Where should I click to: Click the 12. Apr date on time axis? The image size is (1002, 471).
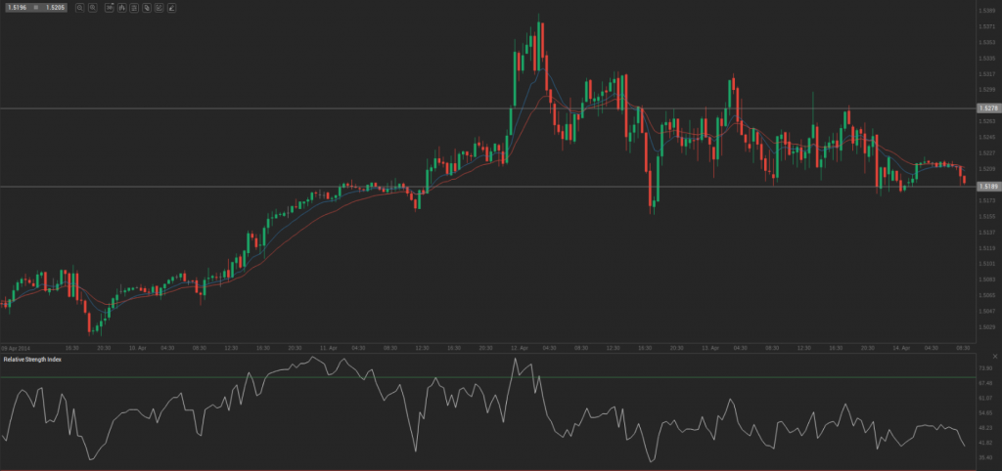[x=518, y=347]
